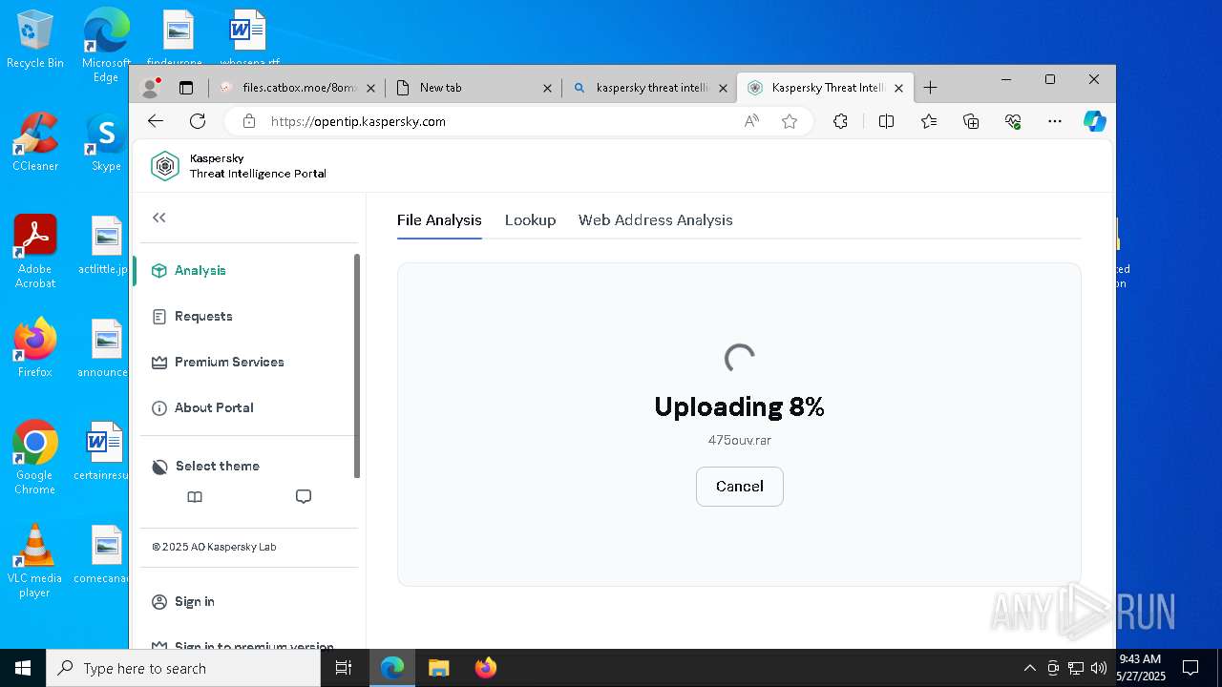
Task: Open VLC media player desktop shortcut
Action: coord(35,561)
